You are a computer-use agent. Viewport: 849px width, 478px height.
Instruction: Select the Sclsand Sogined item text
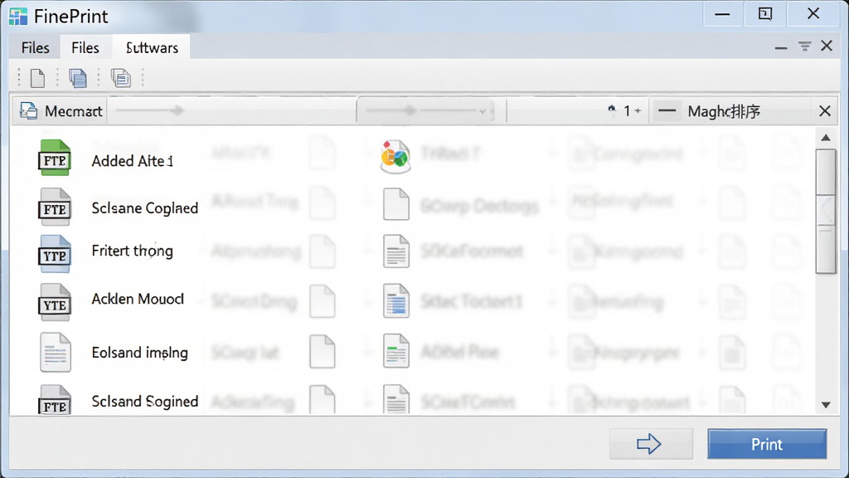pos(144,401)
